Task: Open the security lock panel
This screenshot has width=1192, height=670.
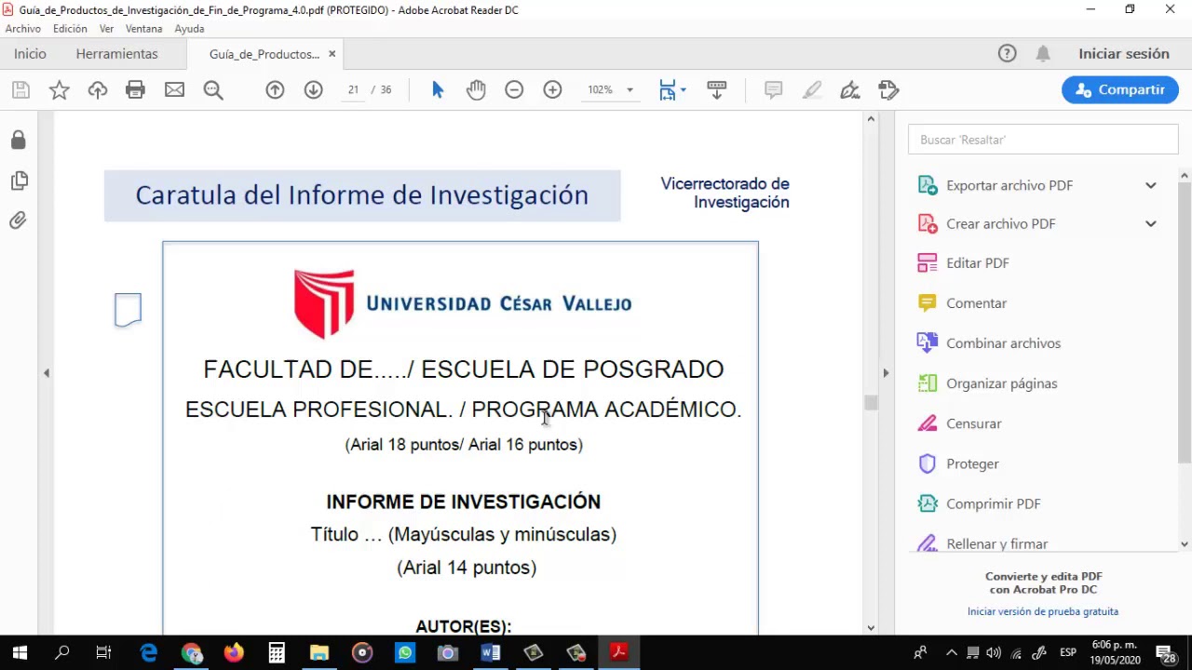Action: pyautogui.click(x=19, y=140)
